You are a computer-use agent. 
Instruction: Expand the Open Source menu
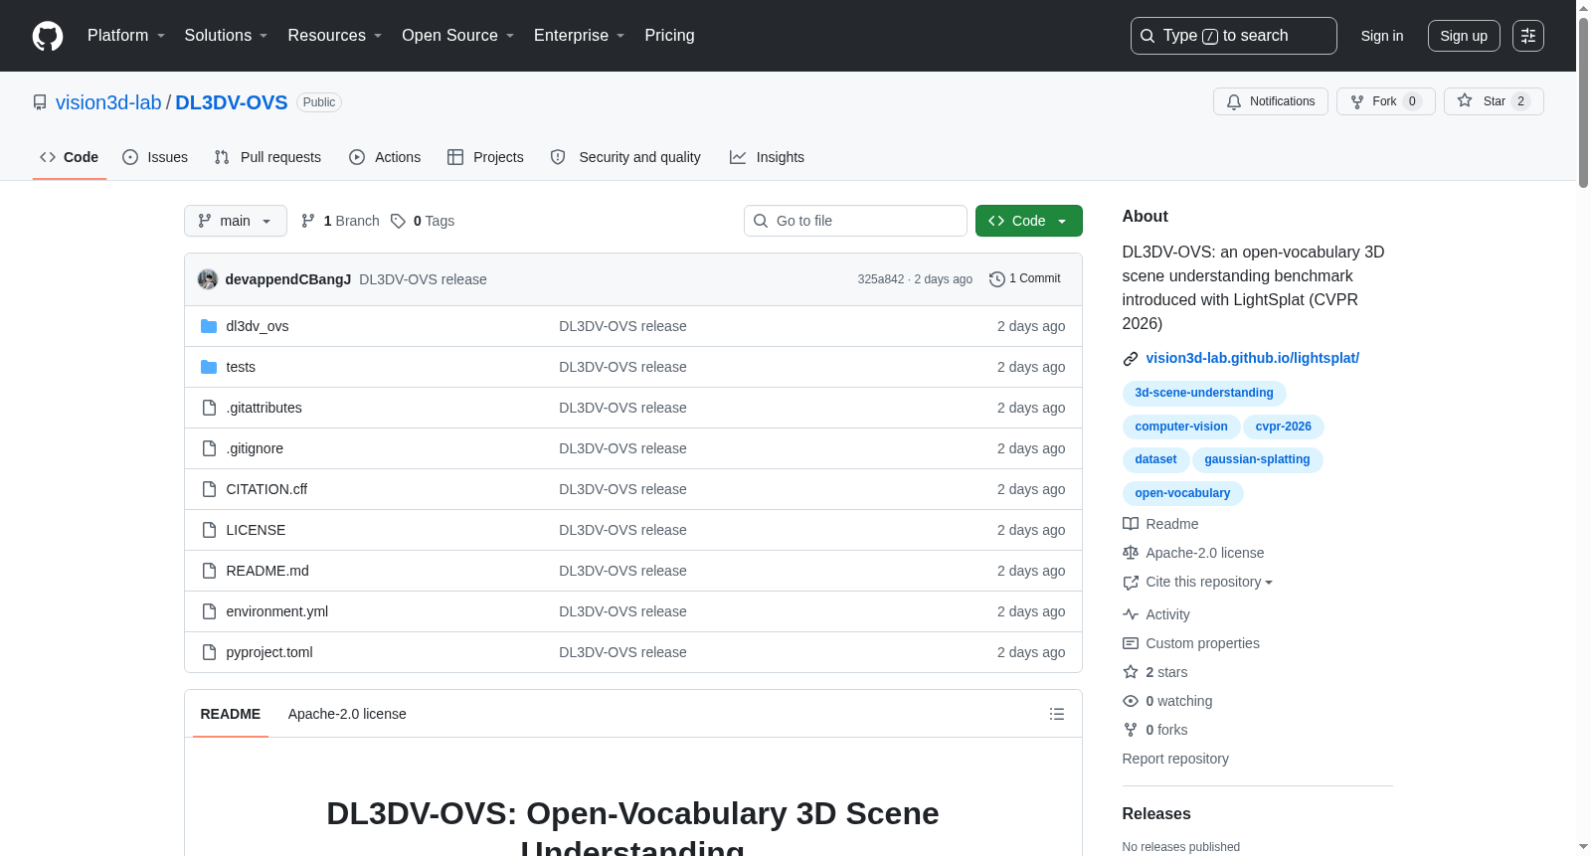coord(458,36)
